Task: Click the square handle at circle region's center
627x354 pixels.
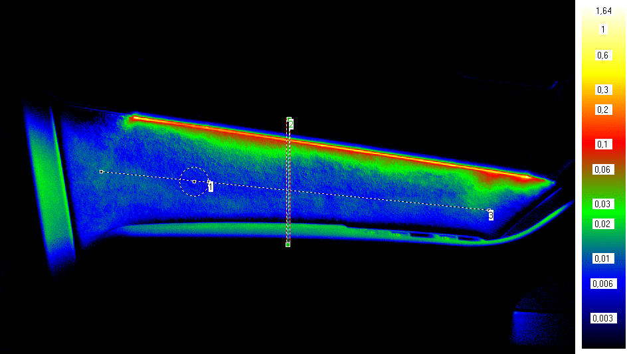Action: coord(195,181)
